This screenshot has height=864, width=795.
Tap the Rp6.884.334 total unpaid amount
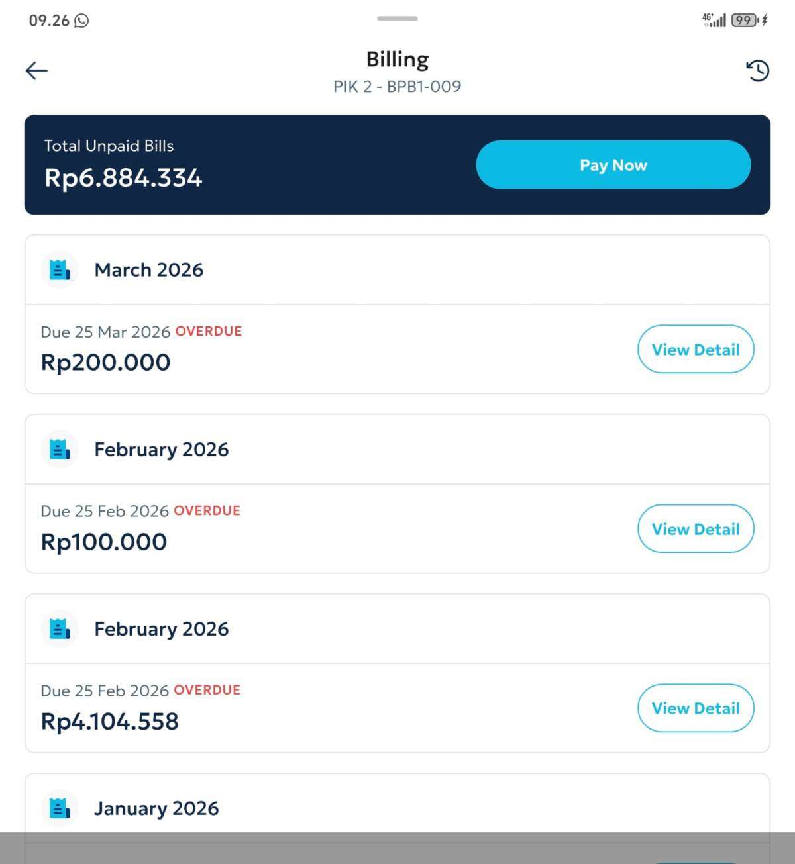click(x=123, y=178)
